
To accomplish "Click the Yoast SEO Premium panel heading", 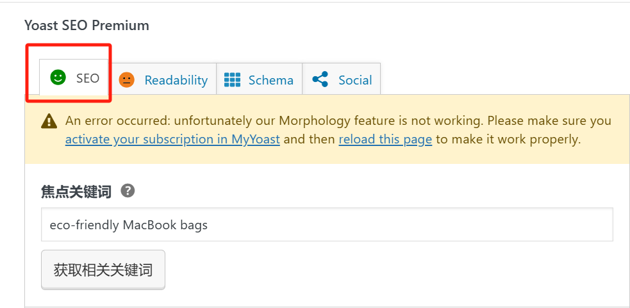I will (x=87, y=26).
